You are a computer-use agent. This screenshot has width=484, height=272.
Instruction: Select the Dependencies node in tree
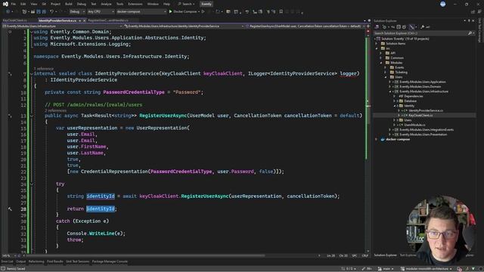(414, 96)
